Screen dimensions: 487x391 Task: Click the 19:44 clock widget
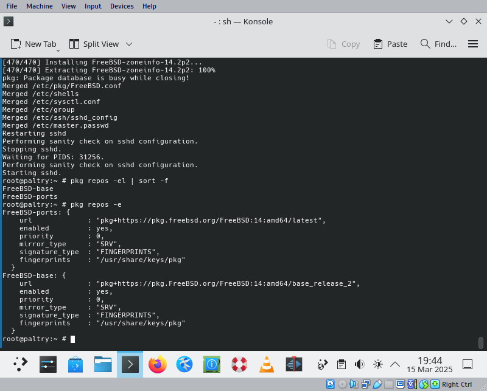(x=430, y=365)
